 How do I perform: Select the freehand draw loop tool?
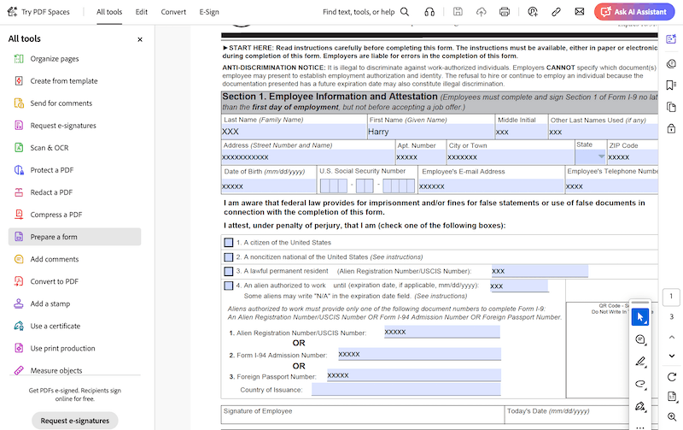[x=639, y=384]
